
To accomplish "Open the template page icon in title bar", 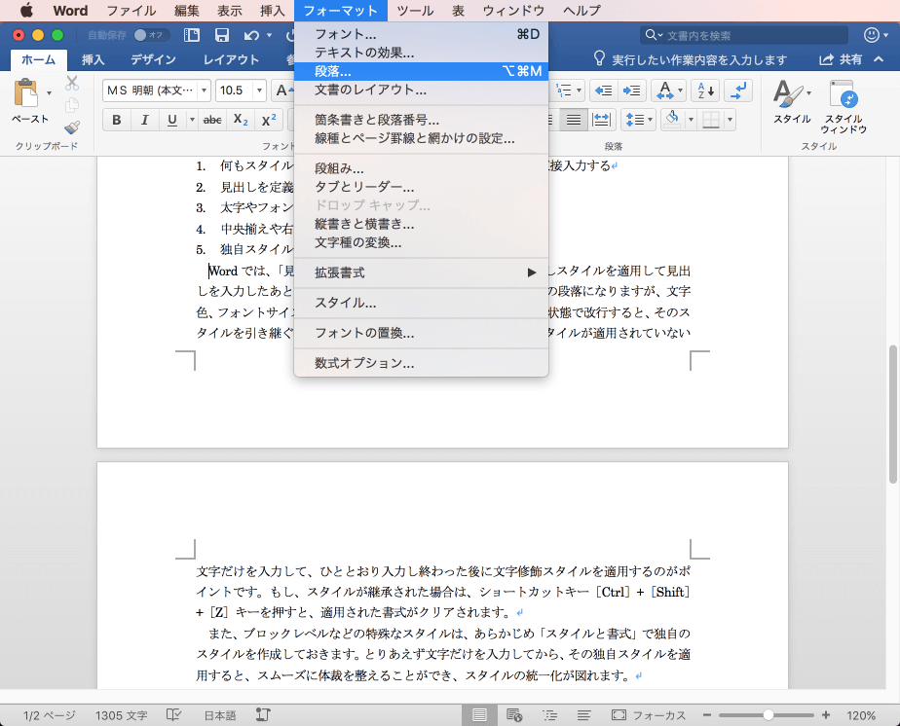I will pos(191,36).
